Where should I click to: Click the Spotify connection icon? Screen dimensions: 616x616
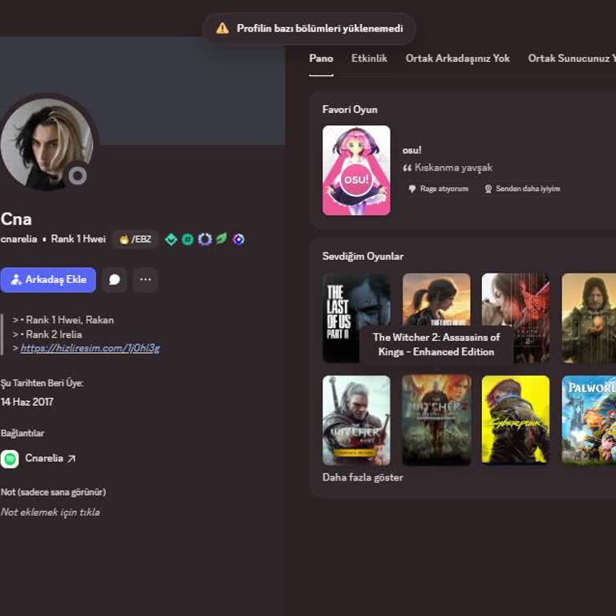click(10, 459)
